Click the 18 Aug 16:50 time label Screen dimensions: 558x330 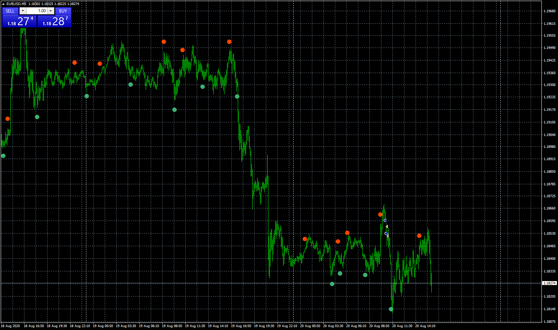[34, 326]
